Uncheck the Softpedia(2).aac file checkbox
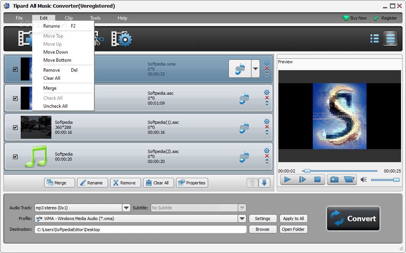This screenshot has height=253, width=406. click(x=15, y=157)
